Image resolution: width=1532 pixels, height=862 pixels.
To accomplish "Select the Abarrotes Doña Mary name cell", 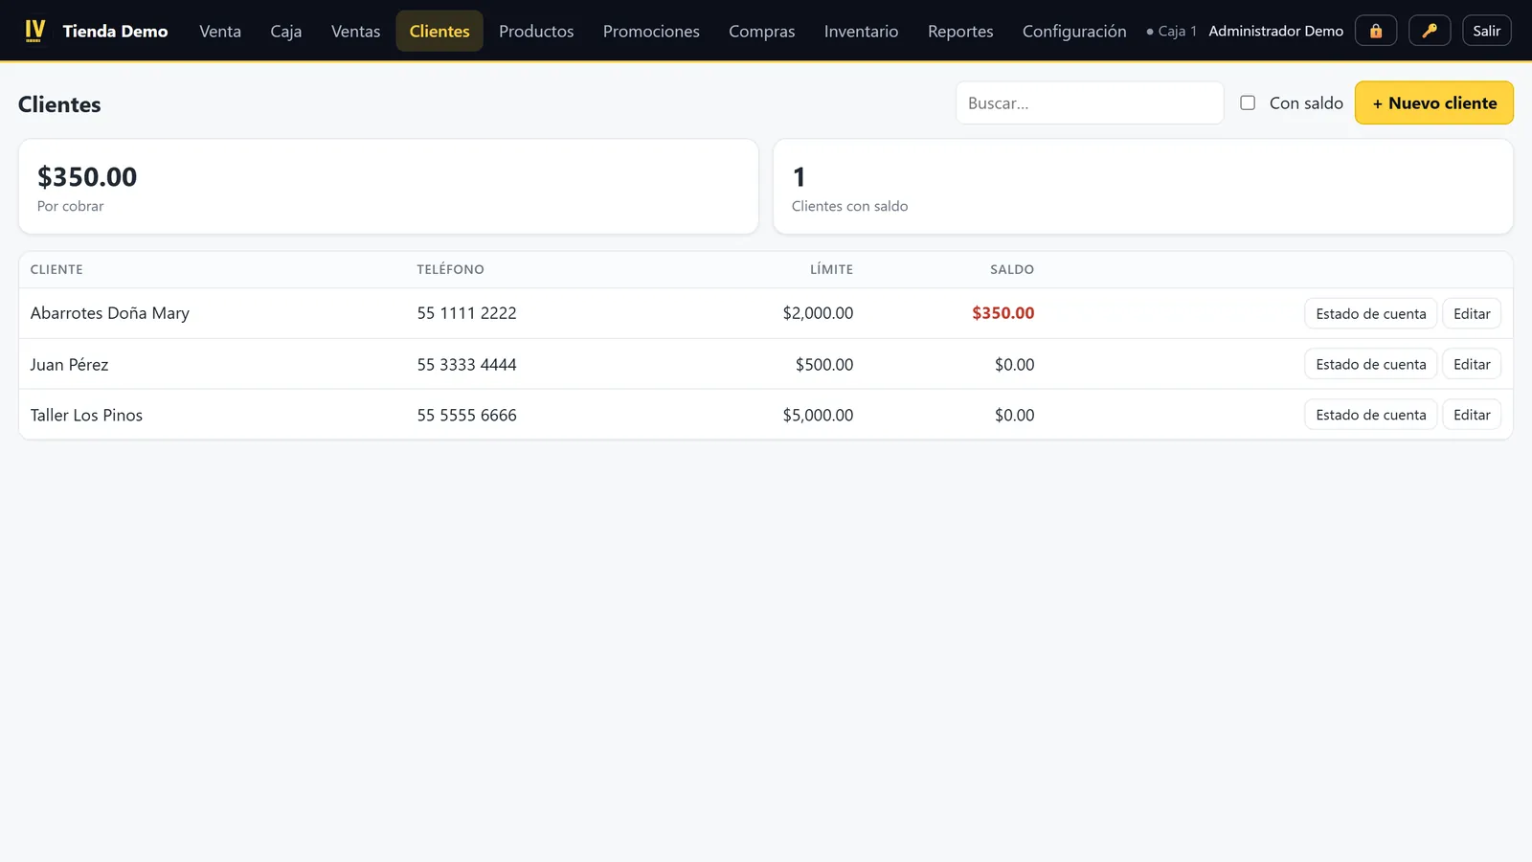I will pos(110,313).
